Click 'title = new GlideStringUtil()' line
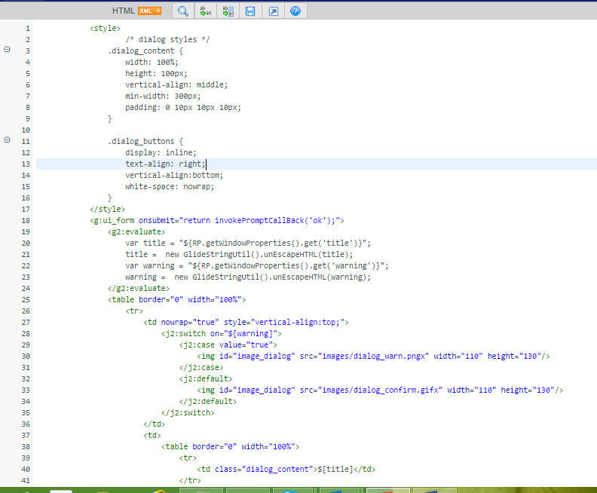The image size is (597, 493). click(239, 254)
